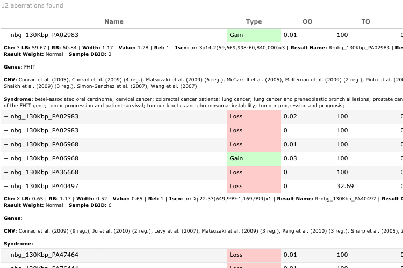Click the green Gain cell of first PA02983 row
Screen dimensions: 403x268
[254, 35]
